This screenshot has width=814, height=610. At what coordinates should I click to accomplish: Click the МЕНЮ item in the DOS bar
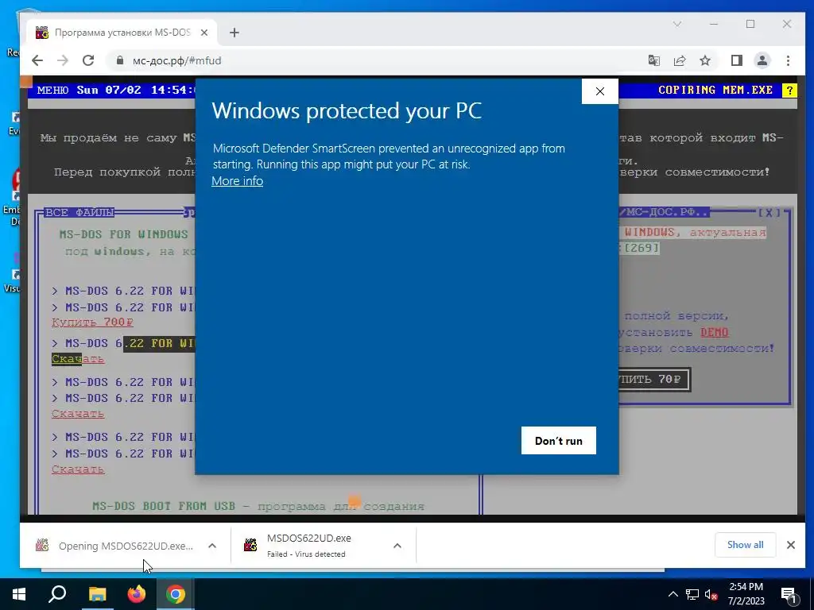coord(52,91)
